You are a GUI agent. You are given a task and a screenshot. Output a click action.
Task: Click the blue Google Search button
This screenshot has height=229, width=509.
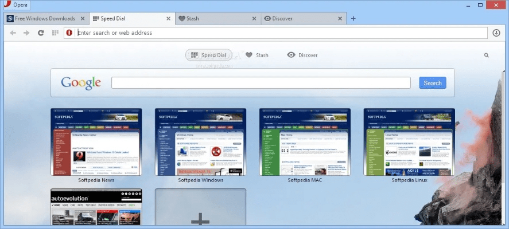click(x=432, y=83)
